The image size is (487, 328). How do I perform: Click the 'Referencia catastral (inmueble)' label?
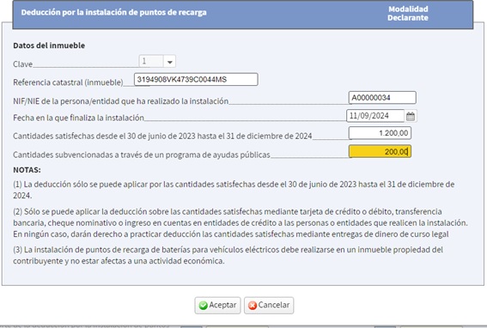pyautogui.click(x=68, y=82)
